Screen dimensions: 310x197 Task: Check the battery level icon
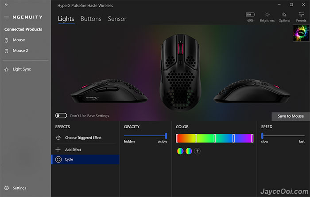250,15
